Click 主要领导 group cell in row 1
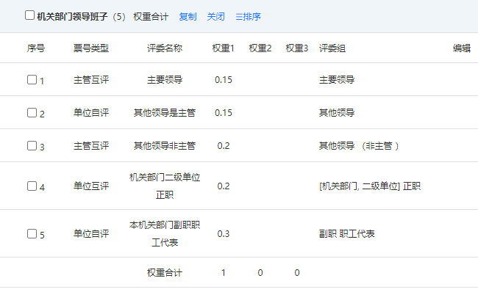Image resolution: width=478 pixels, height=292 pixels. point(337,80)
